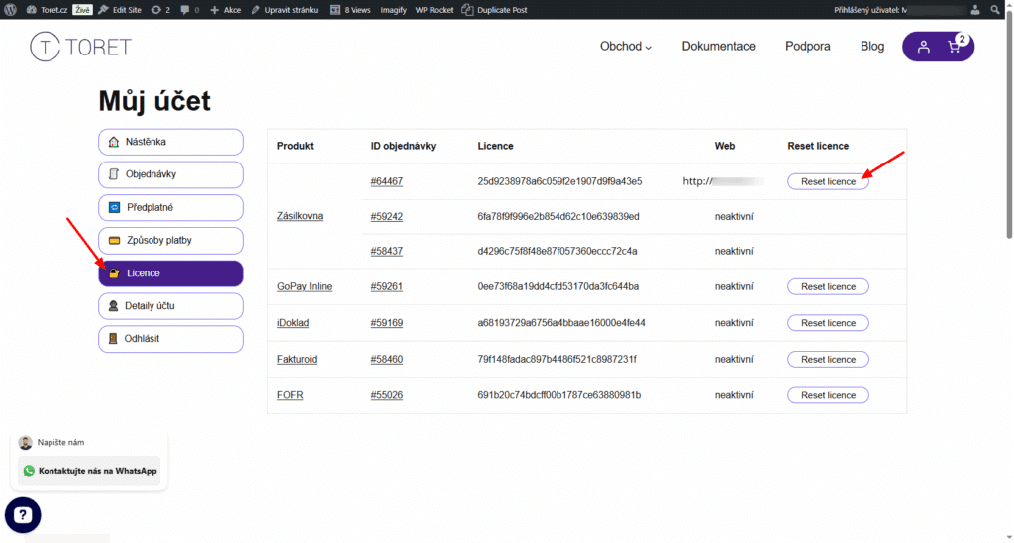Viewport: 1014px width, 543px height.
Task: Open the Zásilkovna product link
Action: tap(300, 216)
